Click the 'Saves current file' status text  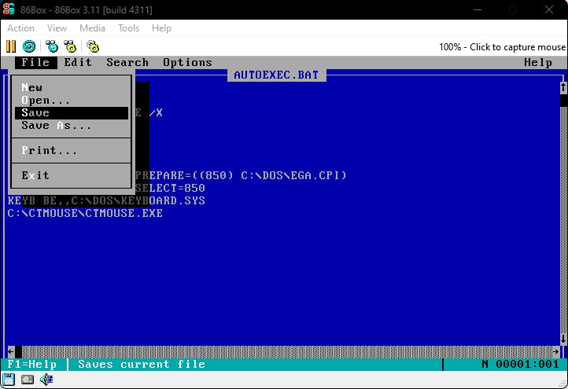pyautogui.click(x=142, y=365)
